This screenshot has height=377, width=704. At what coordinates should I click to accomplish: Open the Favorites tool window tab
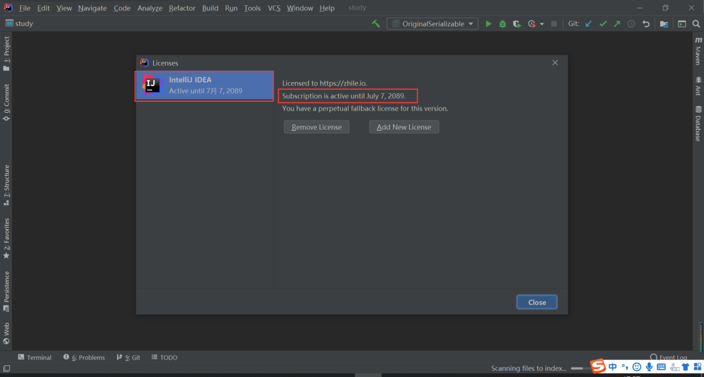tap(7, 238)
